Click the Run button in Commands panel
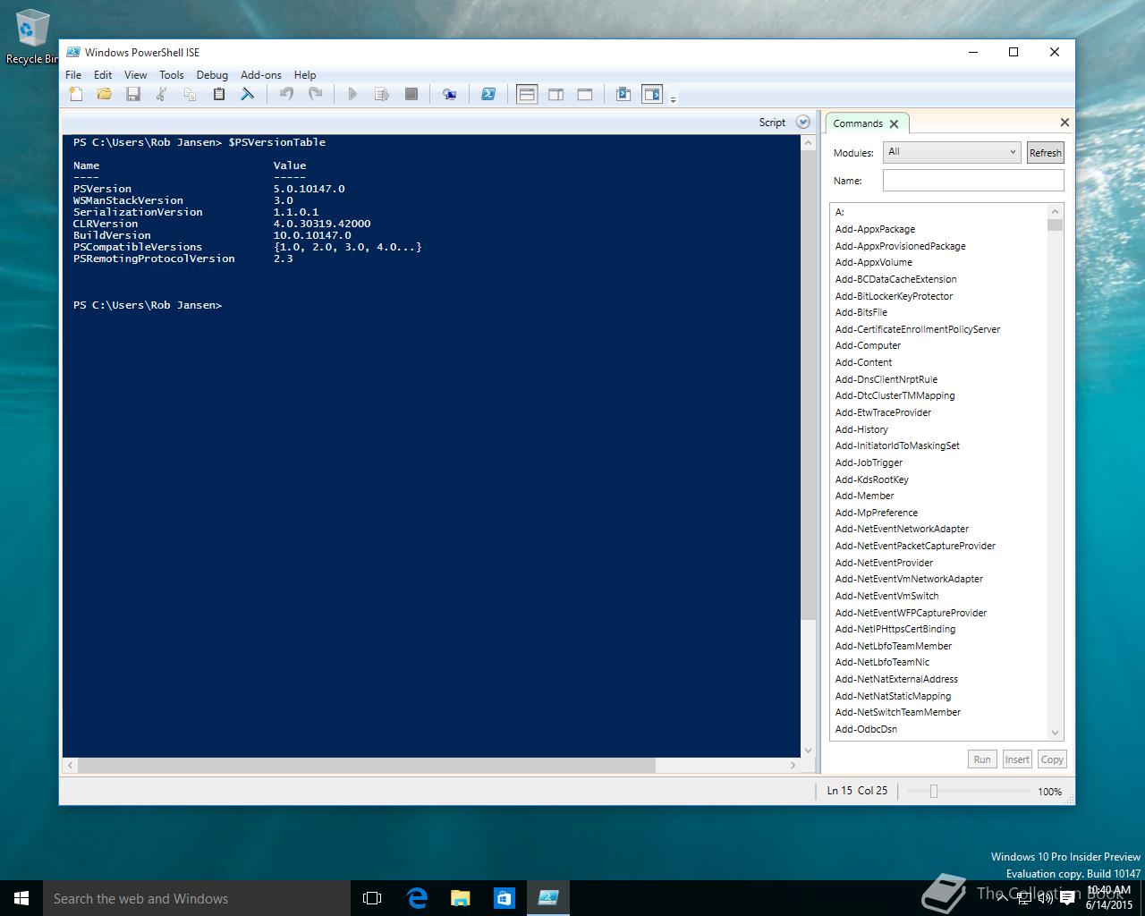The width and height of the screenshot is (1145, 916). [982, 759]
